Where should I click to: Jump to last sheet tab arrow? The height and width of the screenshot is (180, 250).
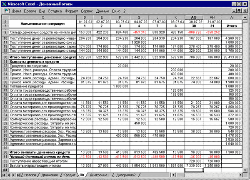point(18,175)
